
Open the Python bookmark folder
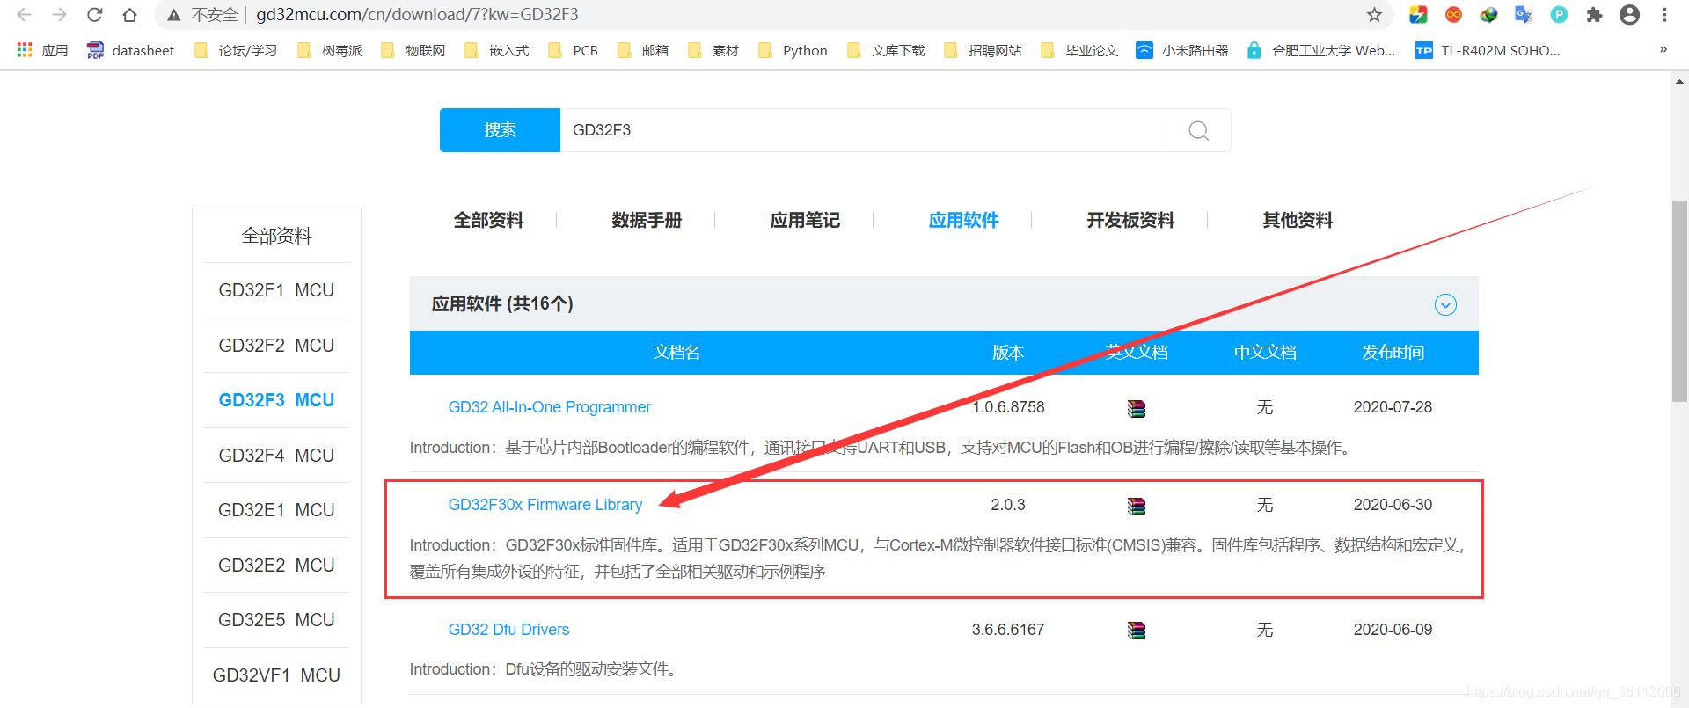pyautogui.click(x=793, y=50)
